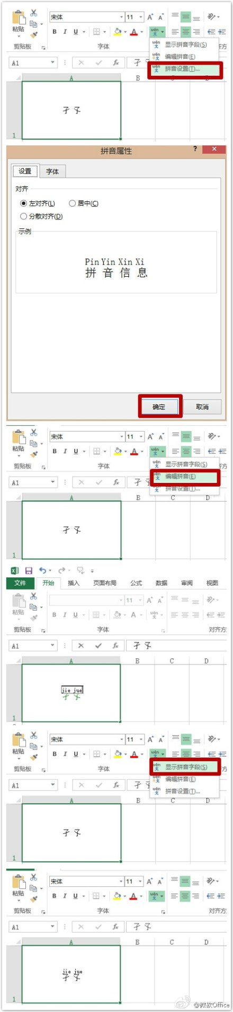
Task: Open the 视图 ribbon tab
Action: 212,583
